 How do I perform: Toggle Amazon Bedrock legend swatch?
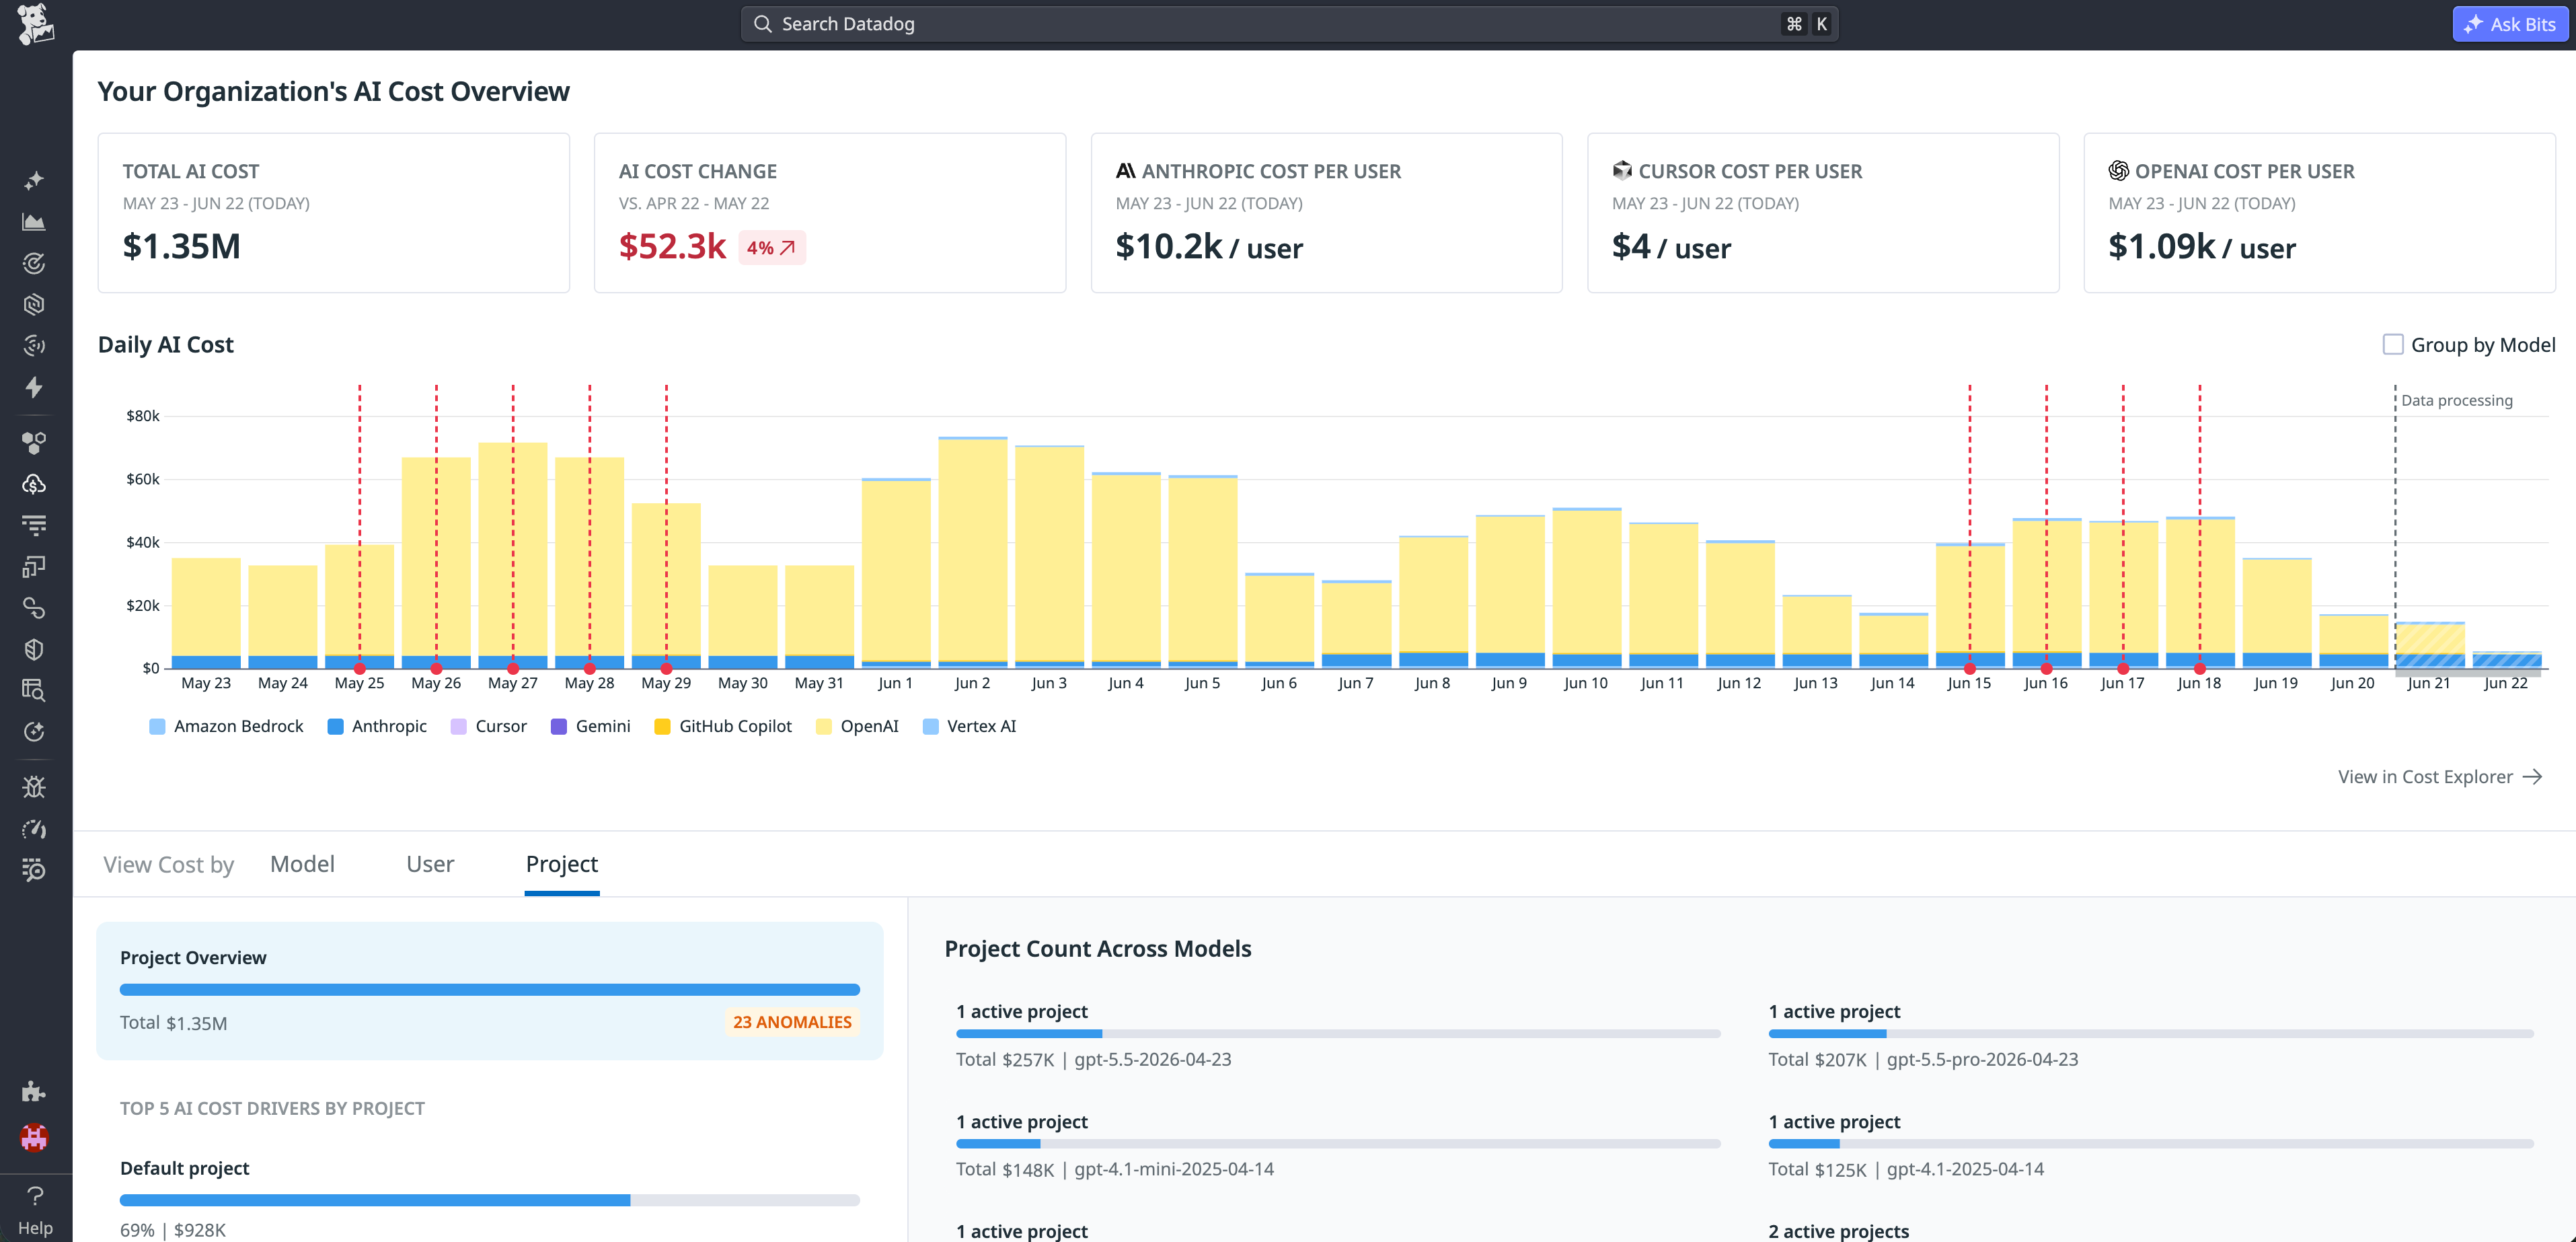157,726
